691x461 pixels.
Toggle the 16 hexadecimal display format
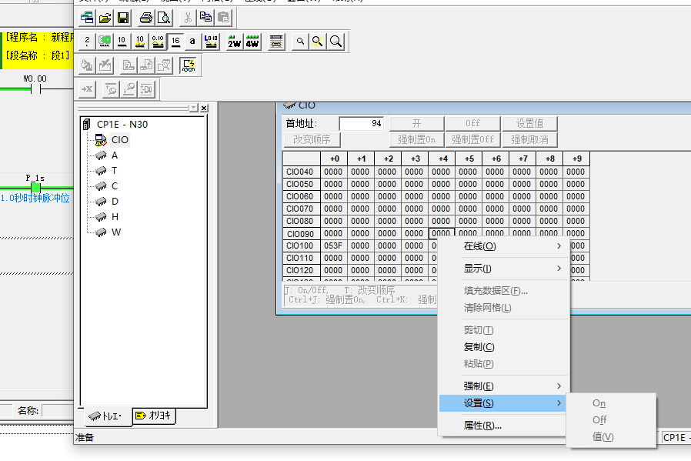tap(175, 42)
